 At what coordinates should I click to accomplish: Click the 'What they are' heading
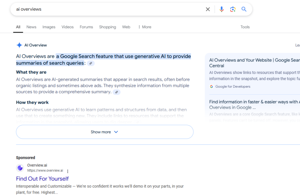click(x=31, y=72)
